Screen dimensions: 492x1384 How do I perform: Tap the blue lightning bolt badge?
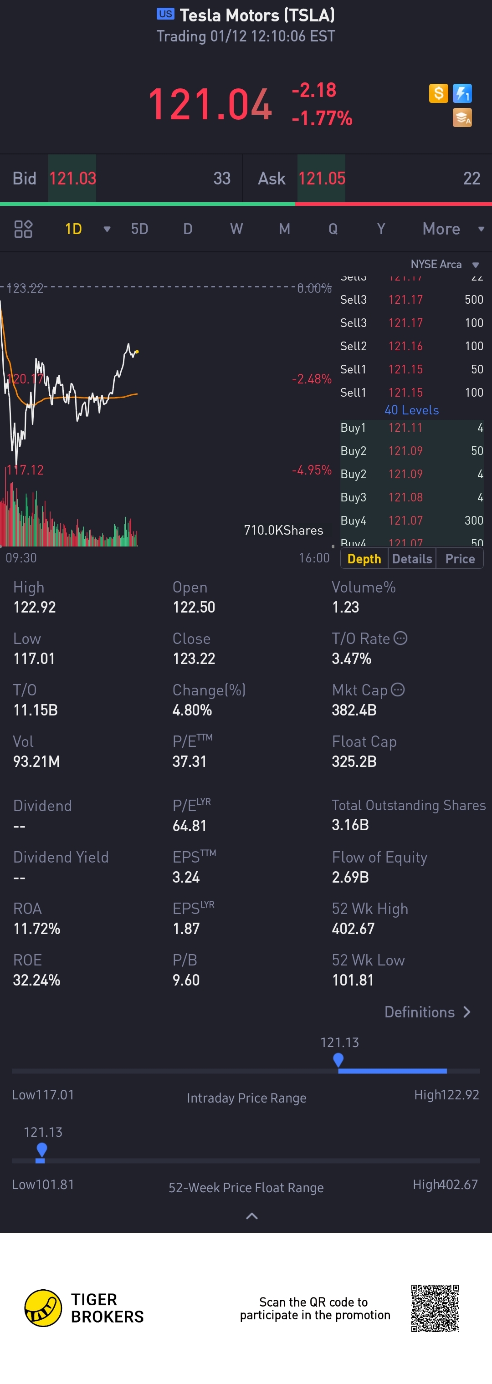[462, 93]
